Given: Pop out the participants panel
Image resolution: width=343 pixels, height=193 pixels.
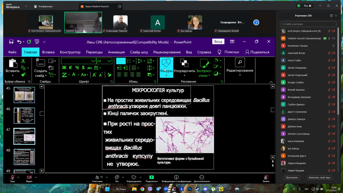Looking at the screenshot, I should pyautogui.click(x=331, y=16).
